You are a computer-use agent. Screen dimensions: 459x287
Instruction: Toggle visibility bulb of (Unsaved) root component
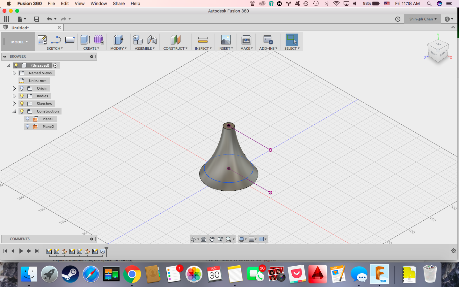point(16,65)
